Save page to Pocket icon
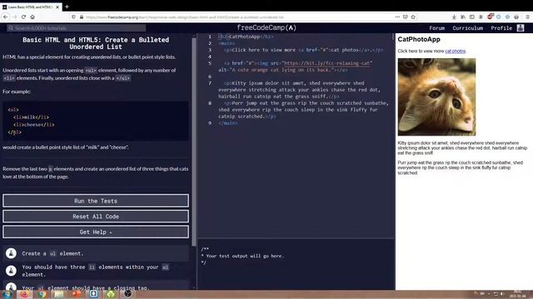The width and height of the screenshot is (533, 299). click(406, 17)
